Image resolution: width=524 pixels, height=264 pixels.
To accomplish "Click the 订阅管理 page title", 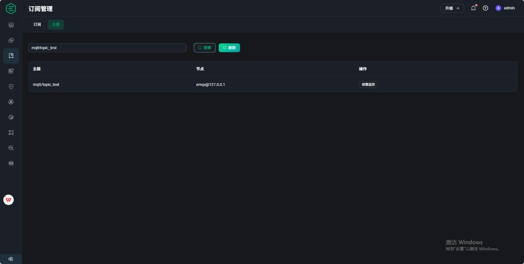I will tap(40, 9).
